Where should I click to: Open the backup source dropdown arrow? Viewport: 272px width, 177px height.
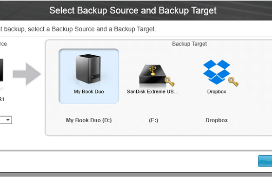[x=8, y=120]
